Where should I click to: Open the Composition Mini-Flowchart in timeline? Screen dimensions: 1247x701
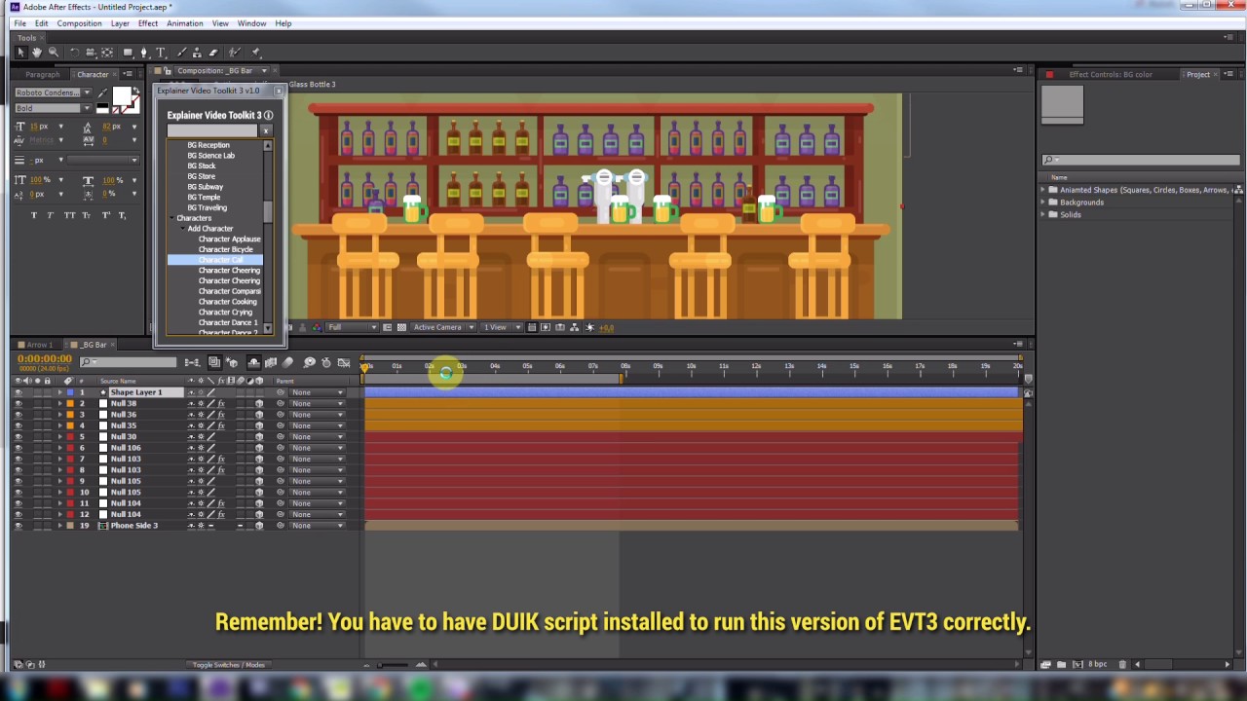[x=192, y=362]
